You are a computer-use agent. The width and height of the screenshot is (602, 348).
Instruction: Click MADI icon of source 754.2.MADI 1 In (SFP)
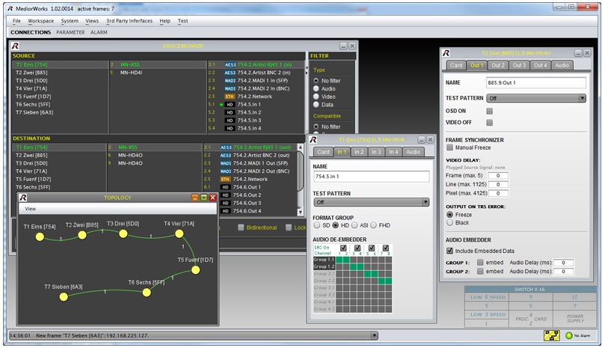click(x=230, y=81)
